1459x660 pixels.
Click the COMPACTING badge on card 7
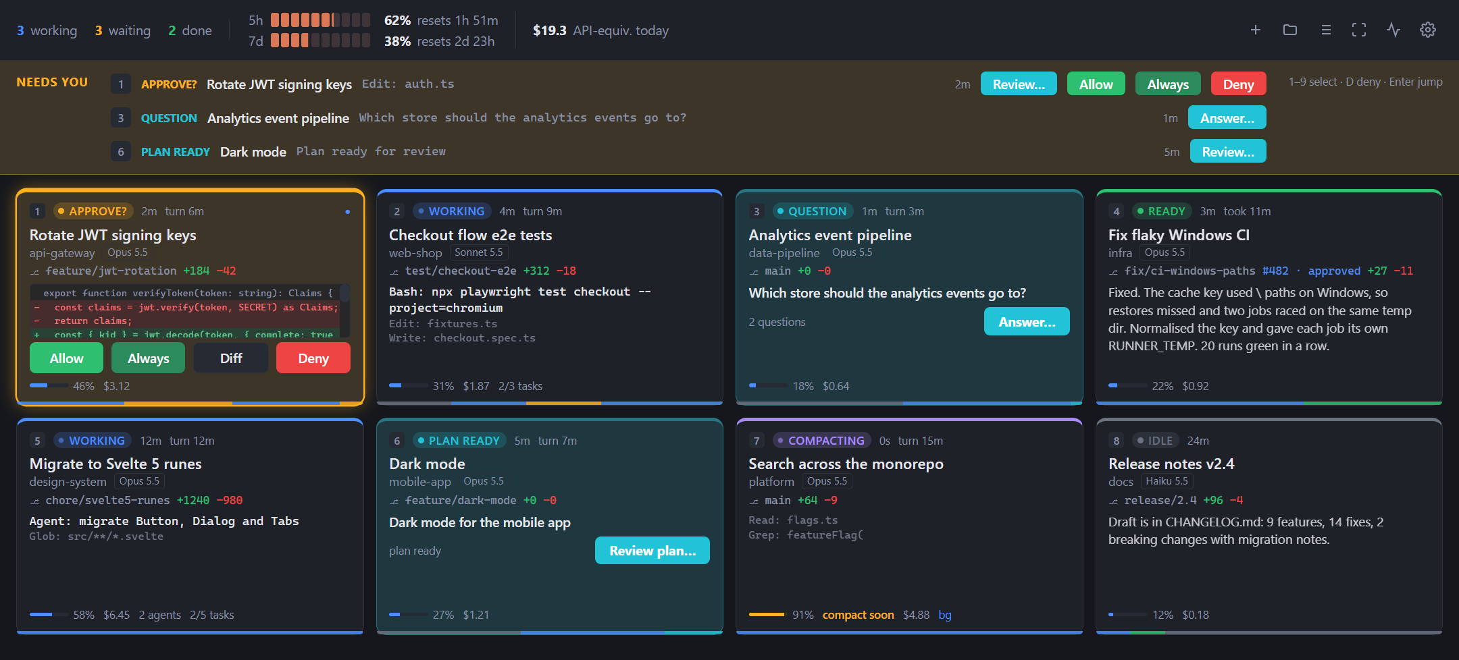[x=821, y=441]
